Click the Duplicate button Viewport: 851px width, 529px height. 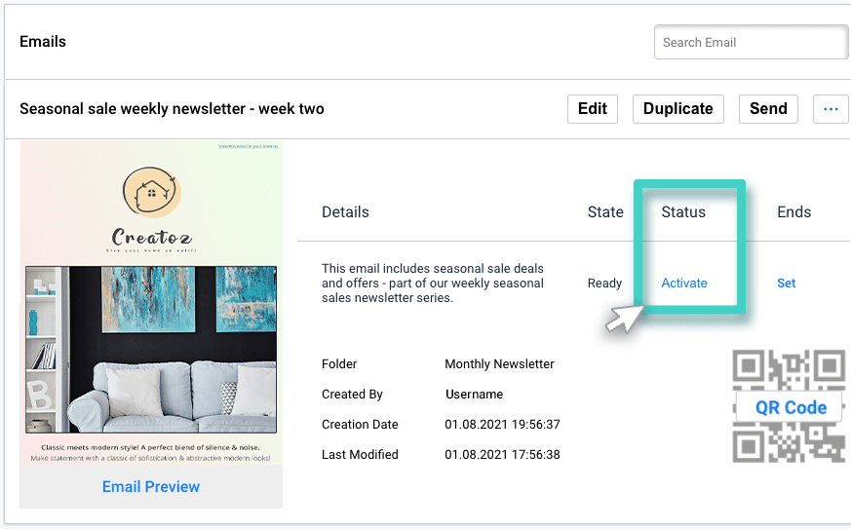coord(677,109)
